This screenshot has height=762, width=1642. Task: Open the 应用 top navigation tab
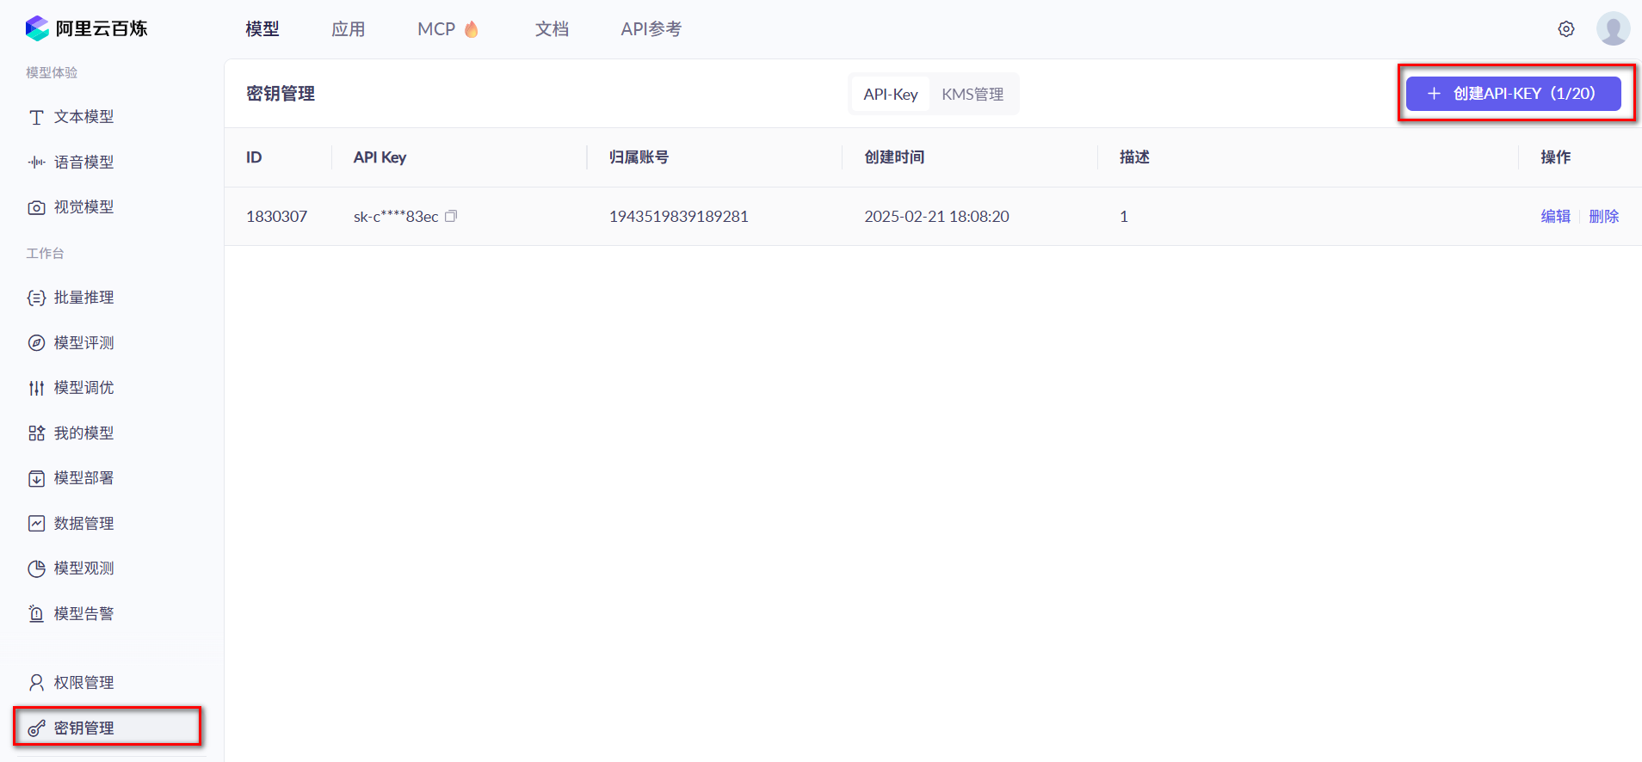coord(349,29)
